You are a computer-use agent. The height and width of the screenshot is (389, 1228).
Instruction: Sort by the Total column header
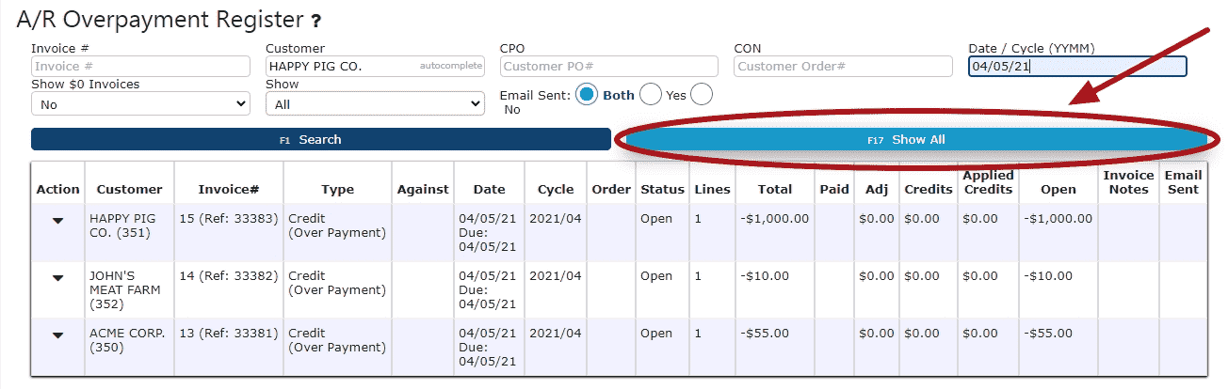click(775, 189)
